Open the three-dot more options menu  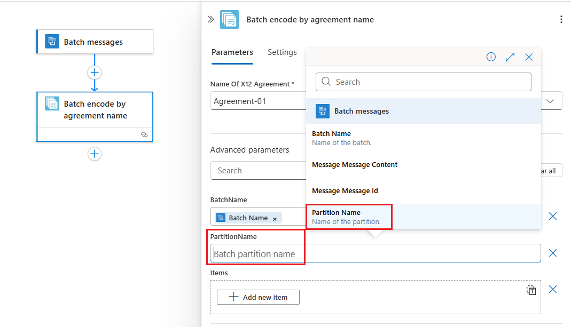[x=561, y=20]
